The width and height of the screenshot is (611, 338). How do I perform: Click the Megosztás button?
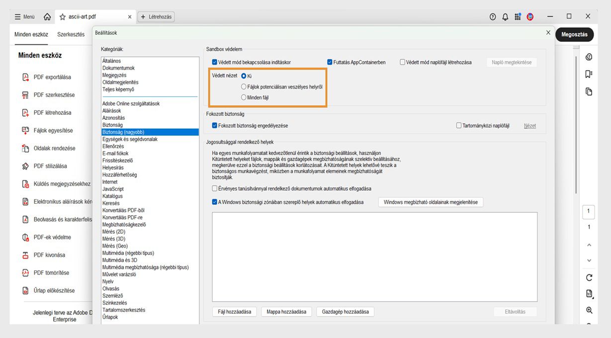click(x=574, y=34)
